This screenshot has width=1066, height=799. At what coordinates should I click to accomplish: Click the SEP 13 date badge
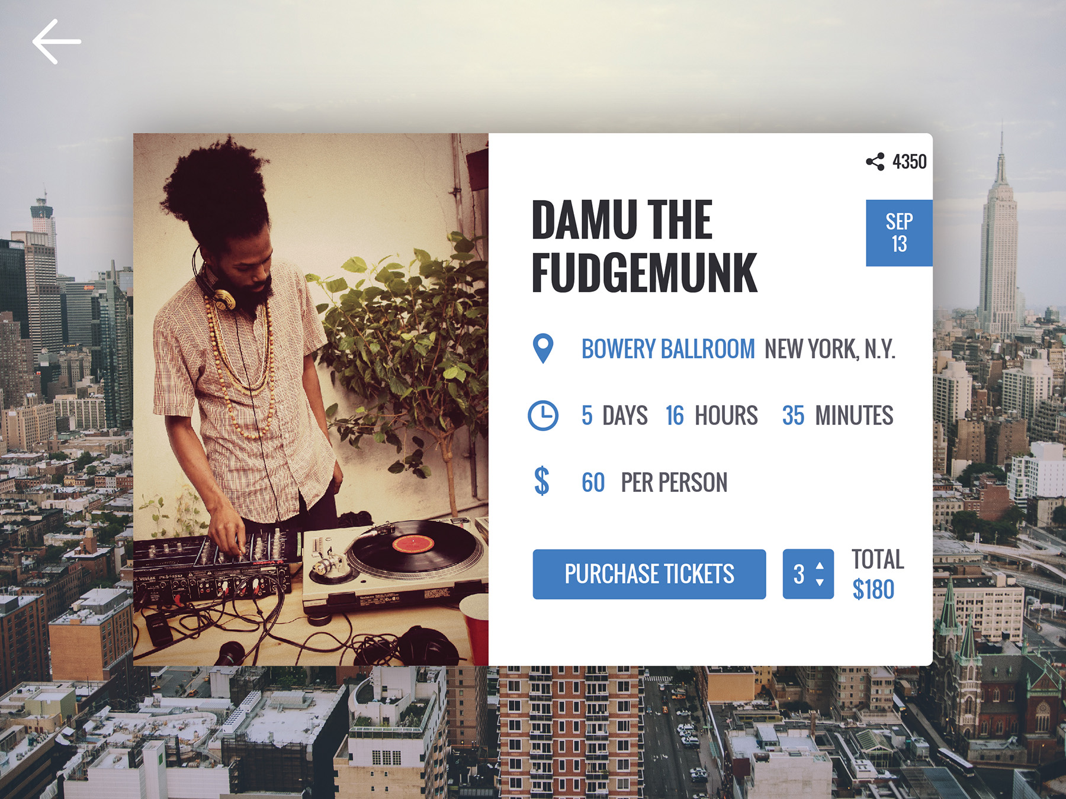899,233
